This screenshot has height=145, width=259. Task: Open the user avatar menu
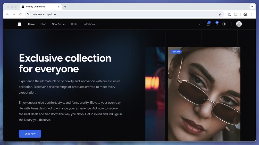coord(239,24)
